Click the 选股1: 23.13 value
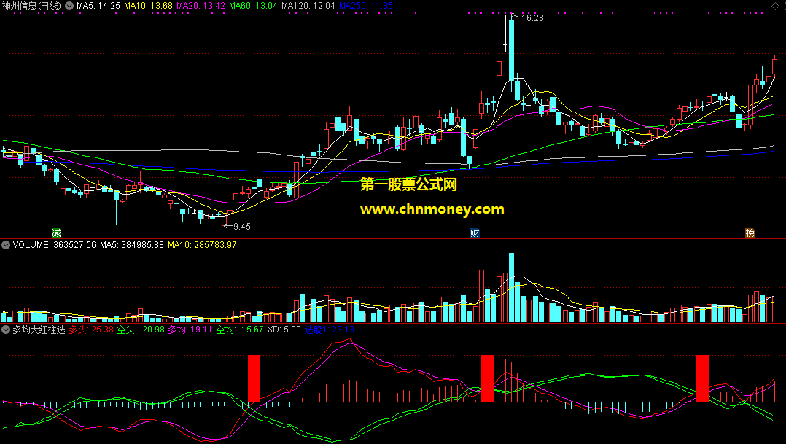The image size is (786, 444). click(330, 330)
